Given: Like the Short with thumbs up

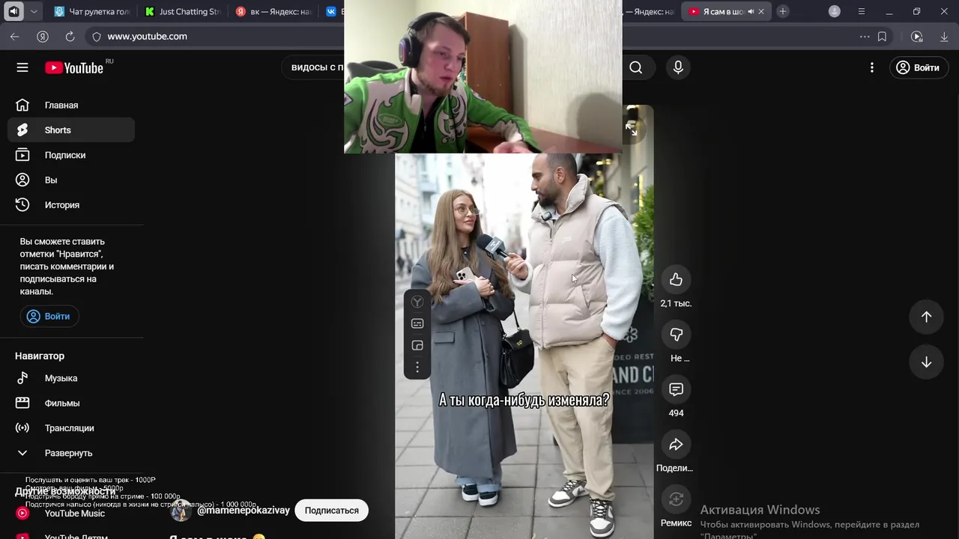Looking at the screenshot, I should (x=676, y=279).
